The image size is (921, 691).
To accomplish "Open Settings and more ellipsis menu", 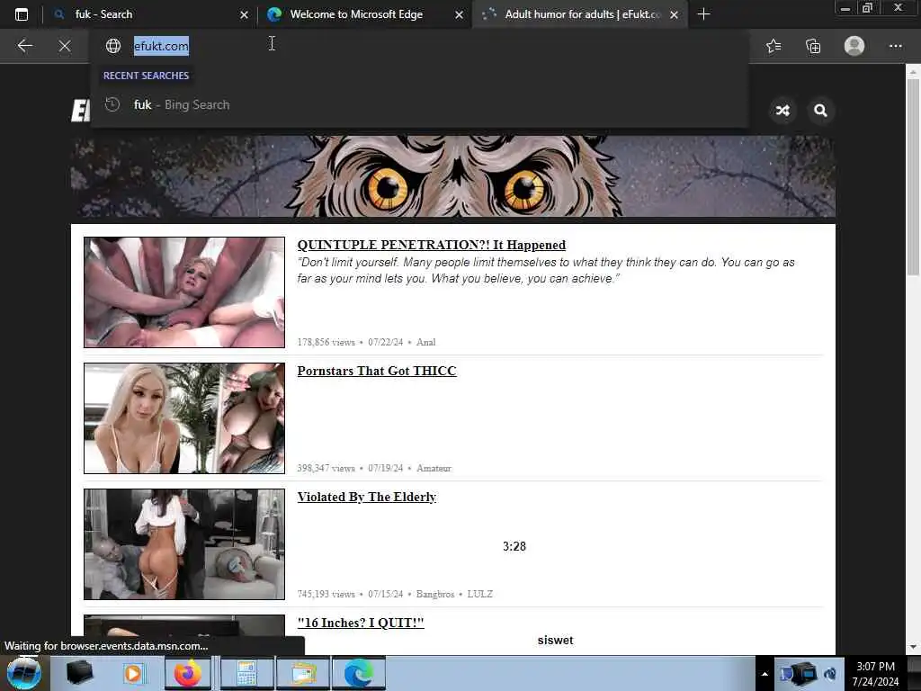I will pos(895,46).
